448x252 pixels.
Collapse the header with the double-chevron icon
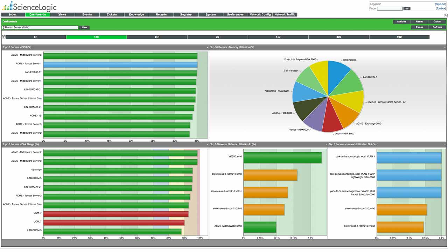tap(446, 15)
